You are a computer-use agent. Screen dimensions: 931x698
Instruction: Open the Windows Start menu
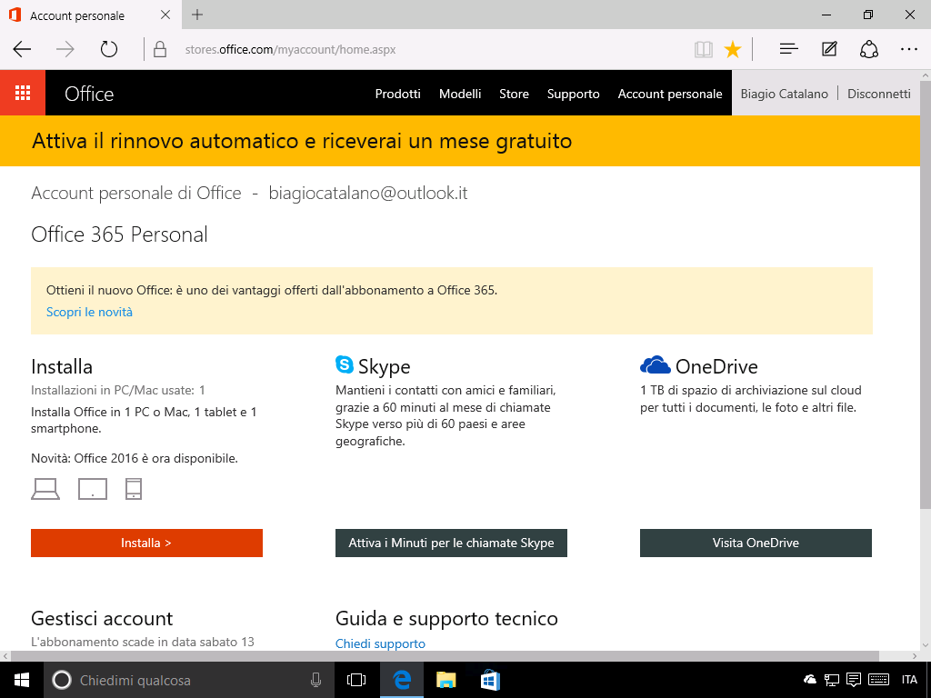point(22,680)
